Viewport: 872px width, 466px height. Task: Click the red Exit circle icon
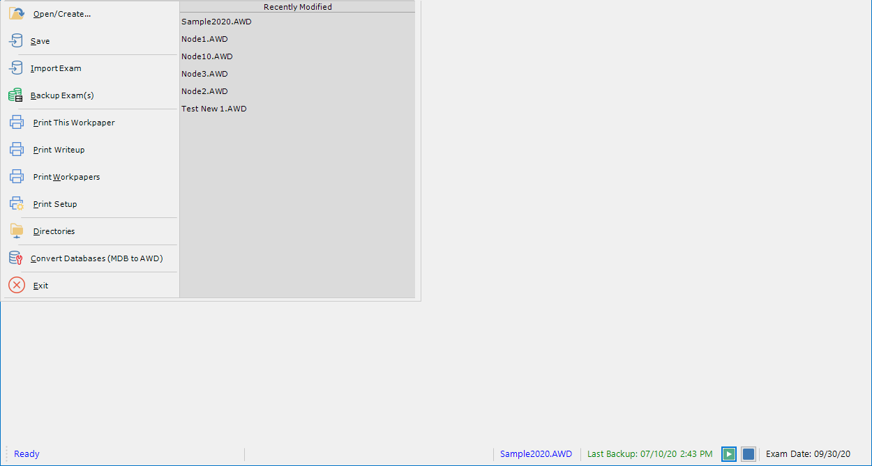click(x=16, y=284)
